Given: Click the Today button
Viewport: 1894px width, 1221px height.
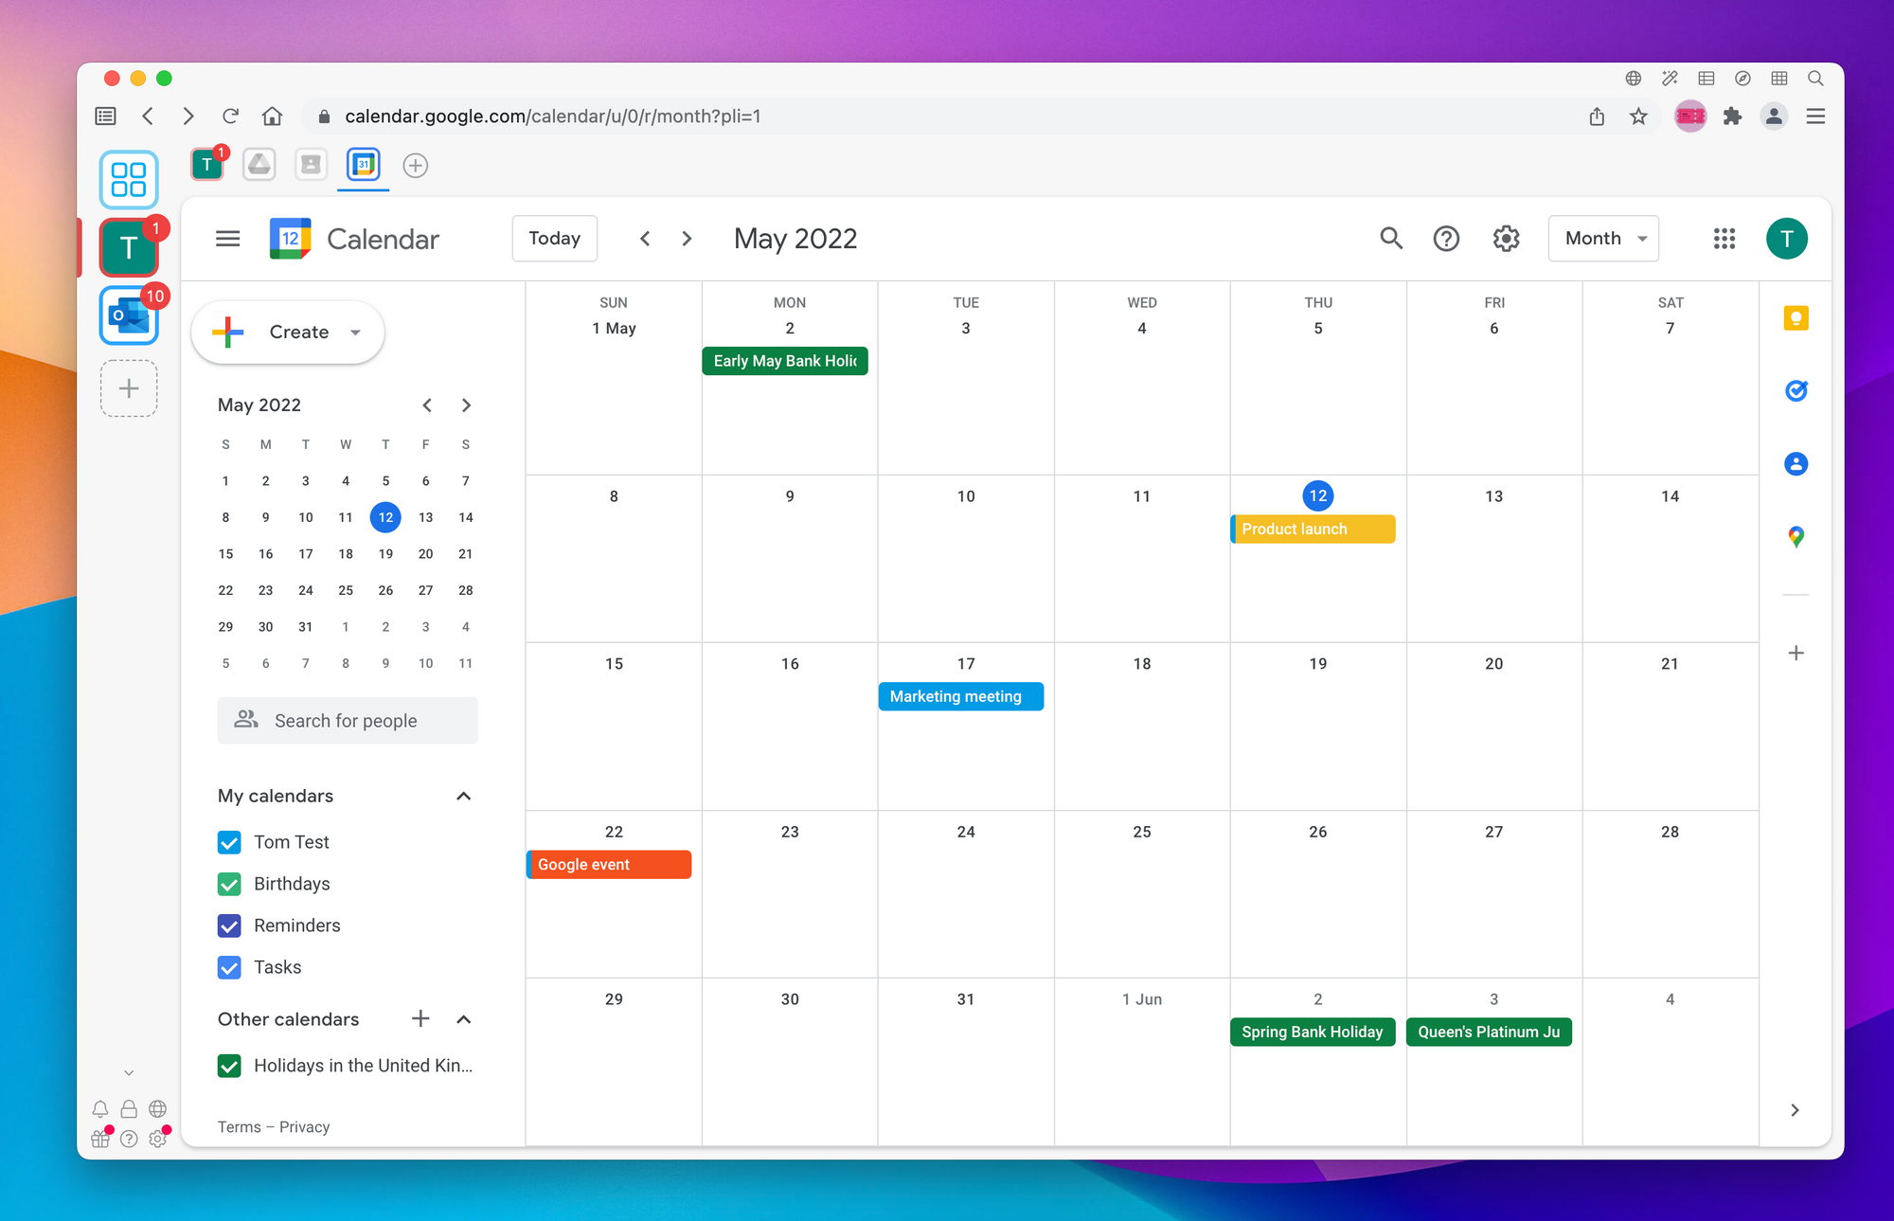Looking at the screenshot, I should (x=554, y=236).
